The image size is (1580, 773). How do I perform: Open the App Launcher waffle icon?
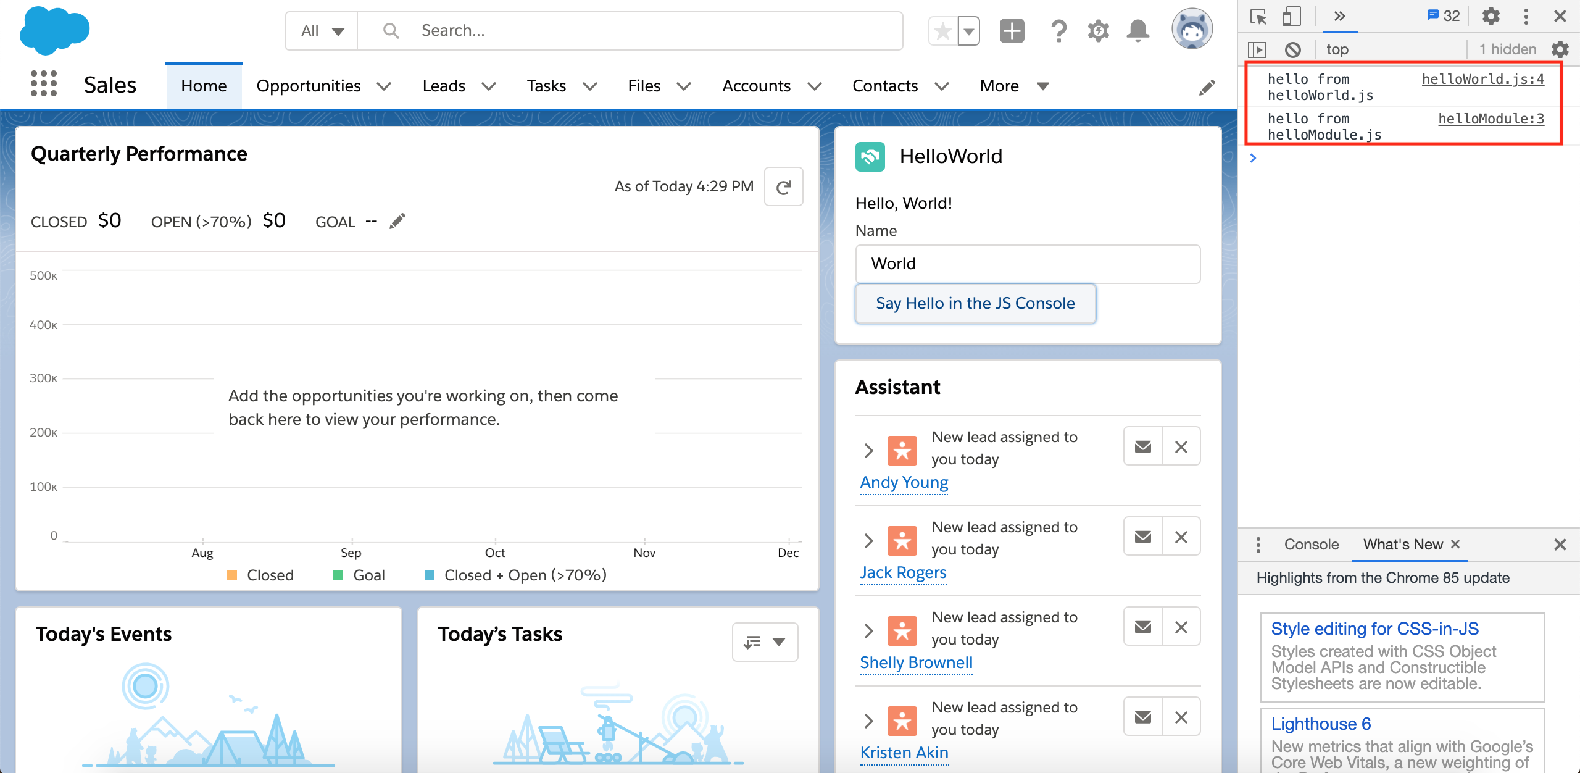tap(43, 84)
